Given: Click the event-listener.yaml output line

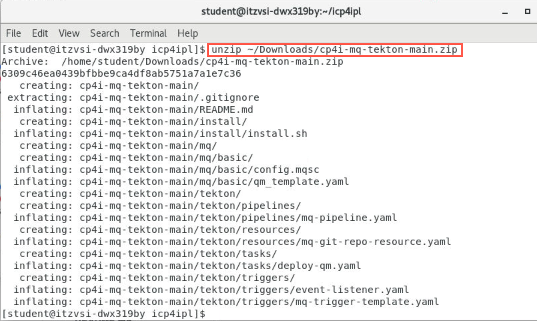Looking at the screenshot, I should [211, 290].
